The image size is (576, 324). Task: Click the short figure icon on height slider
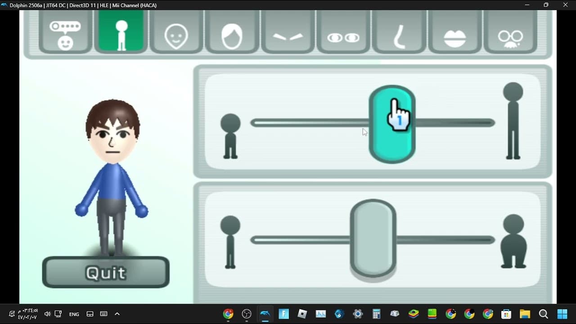pyautogui.click(x=230, y=136)
